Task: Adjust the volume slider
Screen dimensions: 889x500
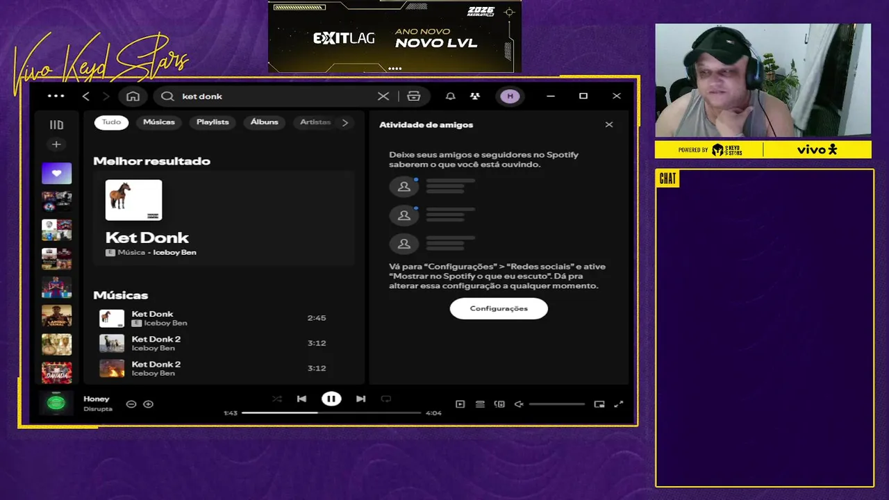Action: (557, 404)
